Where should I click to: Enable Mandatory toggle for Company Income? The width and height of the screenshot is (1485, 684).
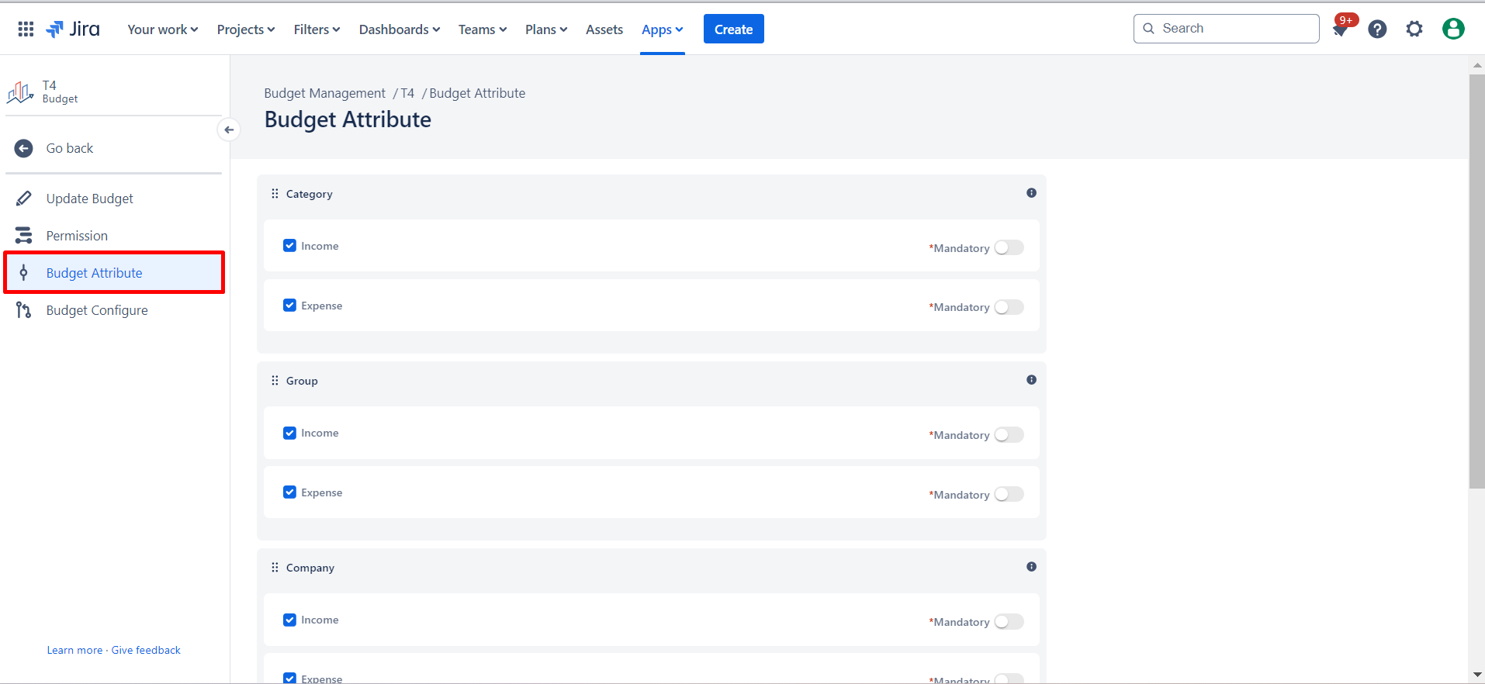point(1009,622)
